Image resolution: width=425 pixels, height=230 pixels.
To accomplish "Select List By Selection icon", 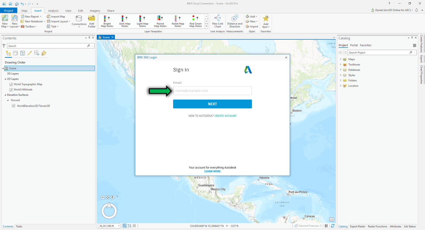I will (22, 53).
